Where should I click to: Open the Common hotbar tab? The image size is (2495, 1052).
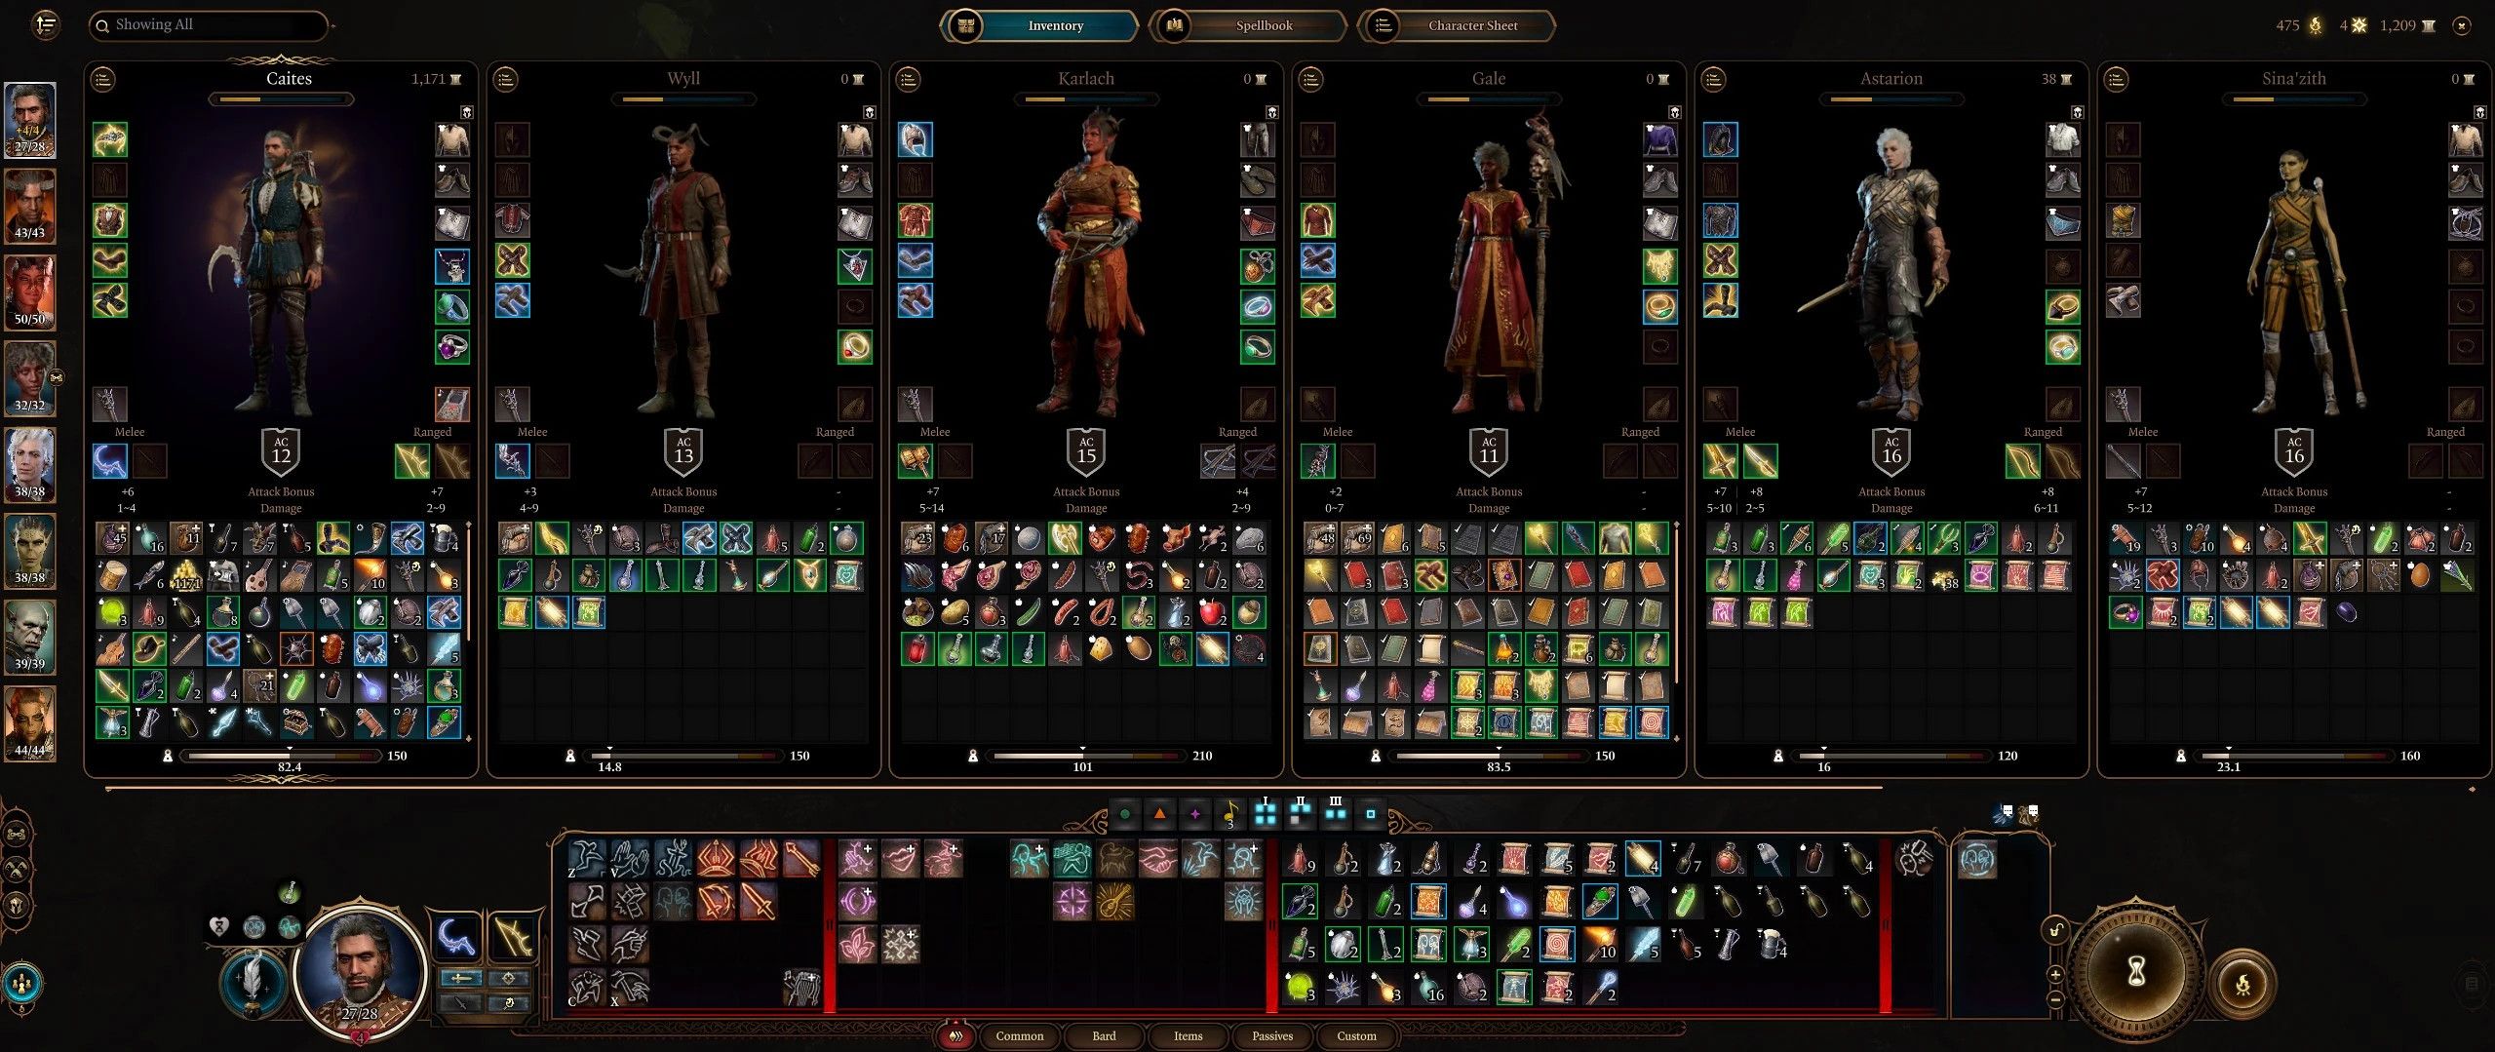click(x=1019, y=1035)
